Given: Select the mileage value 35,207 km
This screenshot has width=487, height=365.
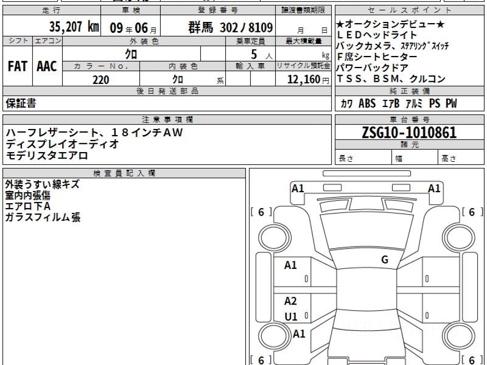Looking at the screenshot, I should [x=74, y=27].
